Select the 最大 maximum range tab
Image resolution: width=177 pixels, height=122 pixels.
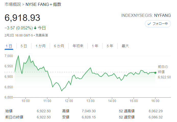pyautogui.click(x=125, y=46)
